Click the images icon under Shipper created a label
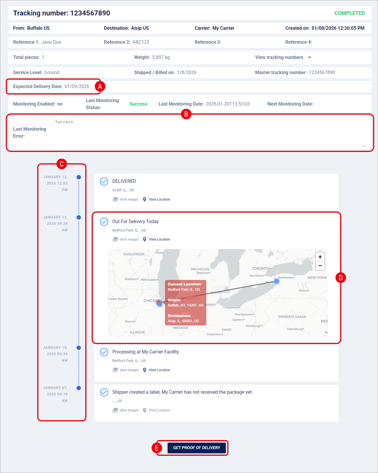The height and width of the screenshot is (473, 378). click(x=115, y=410)
